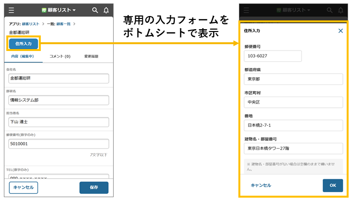This screenshot has width=352, height=202.
Task: Focus the 番地 field showing 日本橋2-7-1
Action: tap(293, 125)
